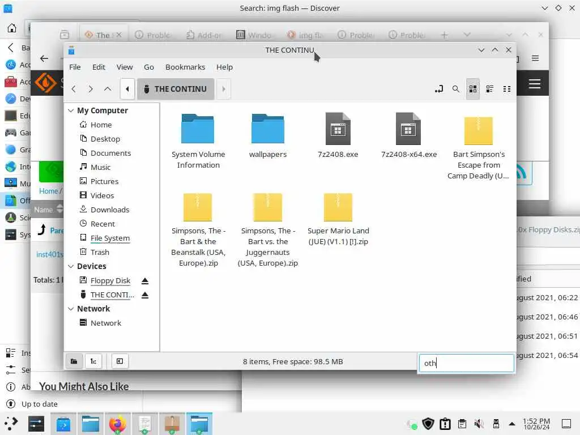The image size is (580, 435).
Task: Toggle muted volume tray icon
Action: click(479, 424)
